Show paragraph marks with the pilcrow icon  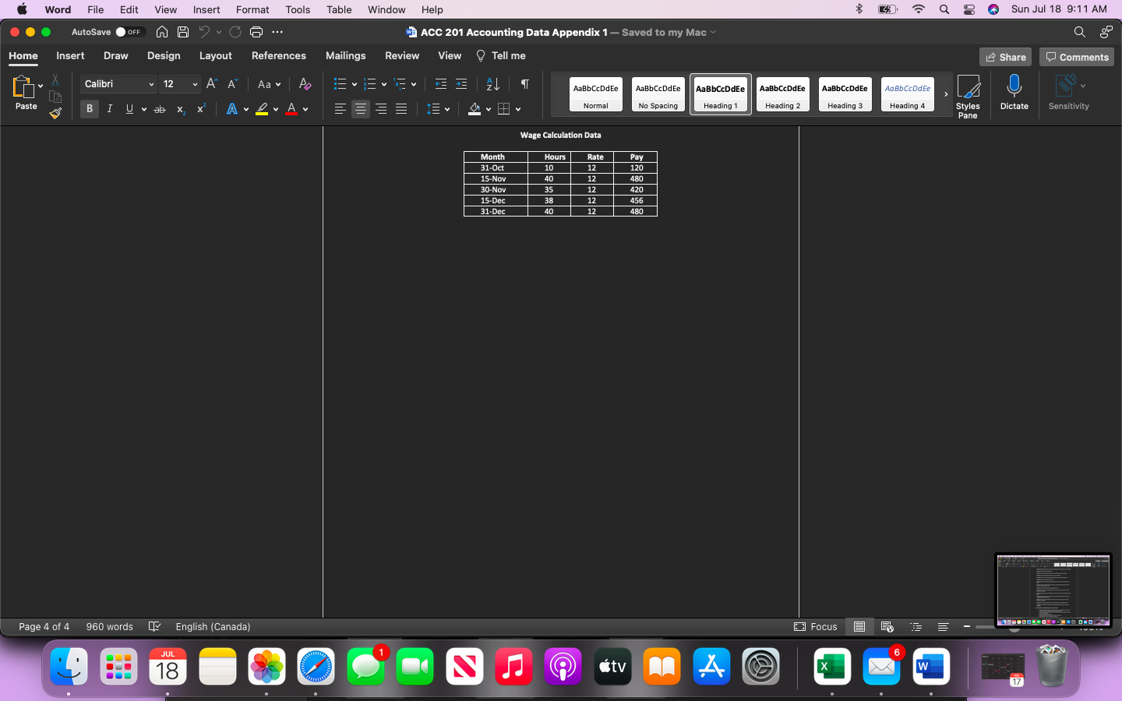tap(524, 83)
